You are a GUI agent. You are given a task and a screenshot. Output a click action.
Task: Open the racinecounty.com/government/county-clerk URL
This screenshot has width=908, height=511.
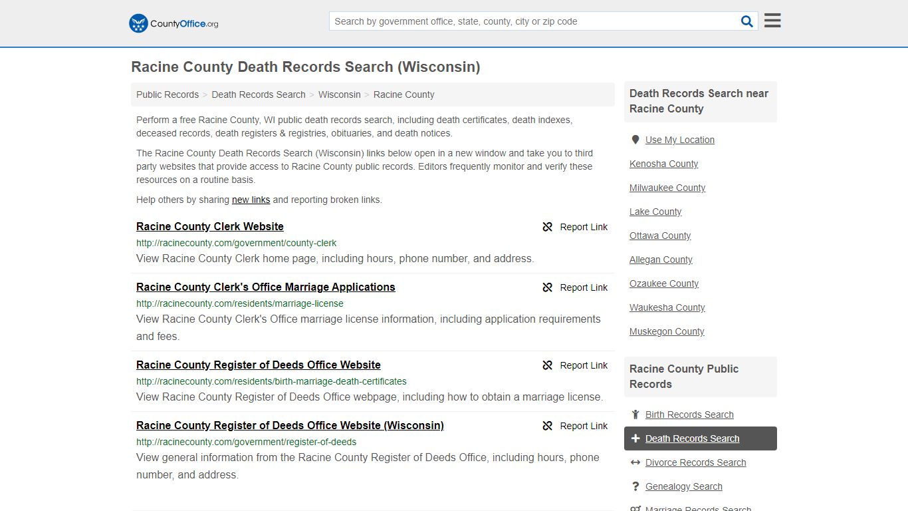click(x=237, y=243)
